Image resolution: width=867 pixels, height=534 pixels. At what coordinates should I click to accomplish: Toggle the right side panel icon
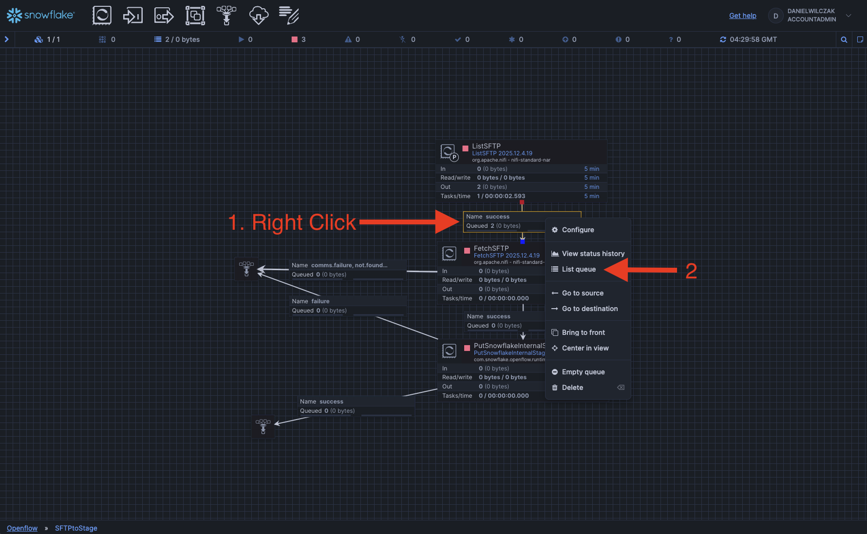[x=860, y=39]
